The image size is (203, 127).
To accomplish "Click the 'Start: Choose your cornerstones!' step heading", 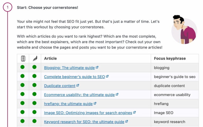I will [48, 8].
